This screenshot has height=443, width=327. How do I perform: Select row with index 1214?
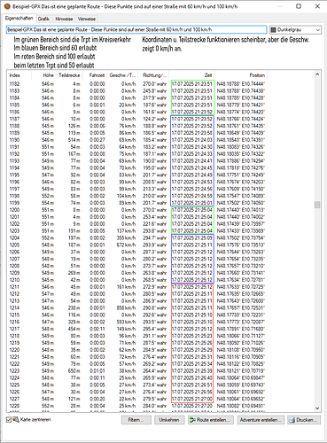coord(137,307)
